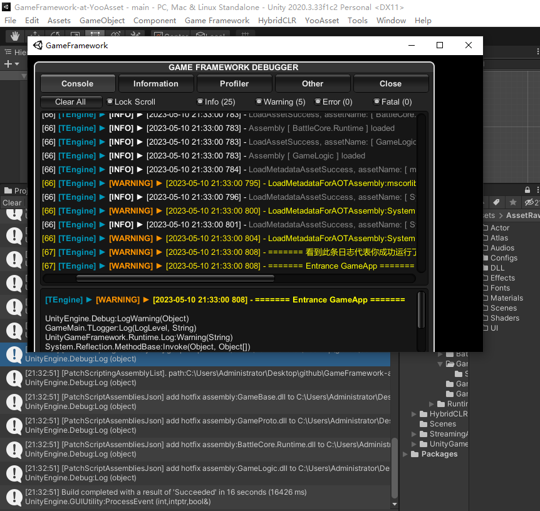Screen dimensions: 540x511
Task: Select the 'Entrance GameApp' warning log row
Action: (x=228, y=266)
